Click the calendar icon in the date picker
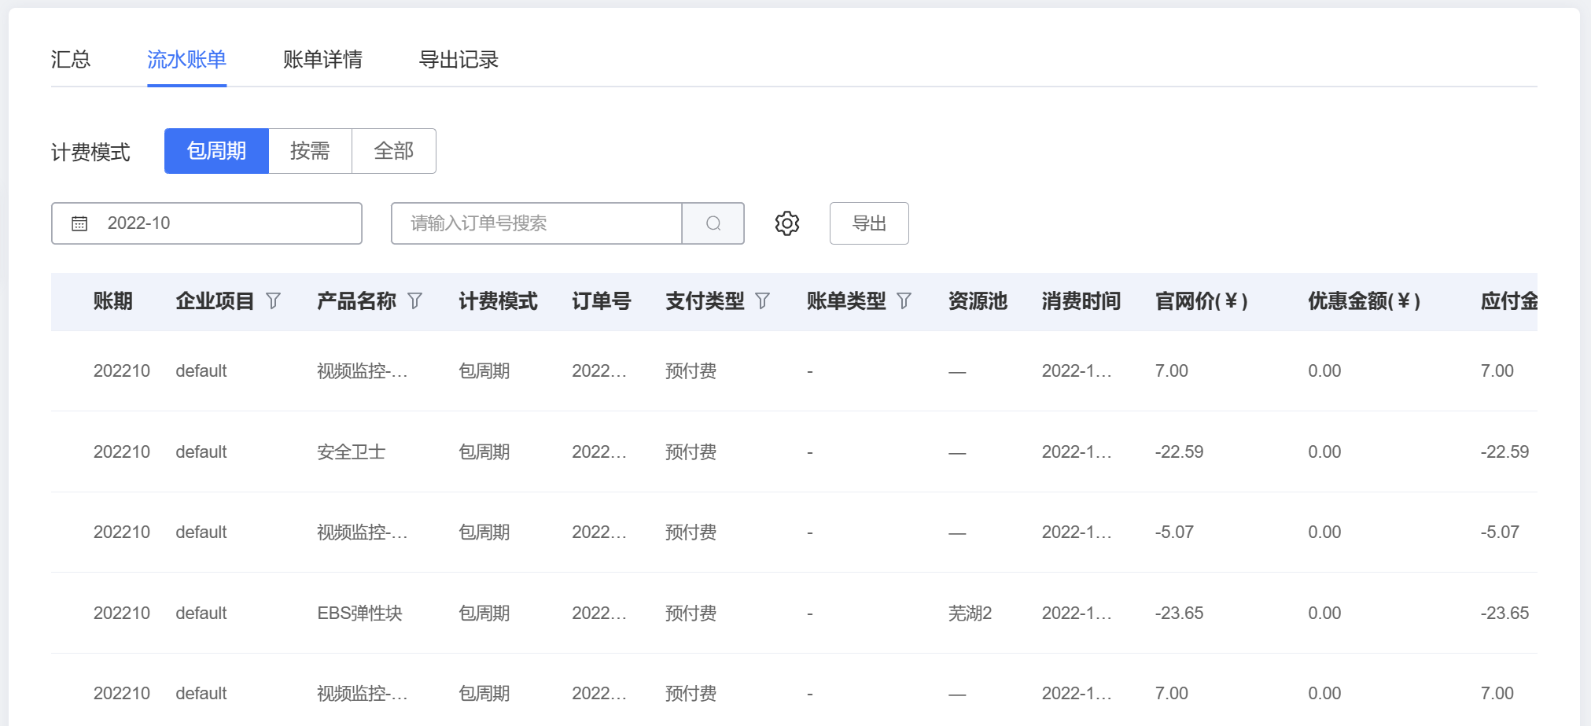The image size is (1591, 726). pos(79,223)
